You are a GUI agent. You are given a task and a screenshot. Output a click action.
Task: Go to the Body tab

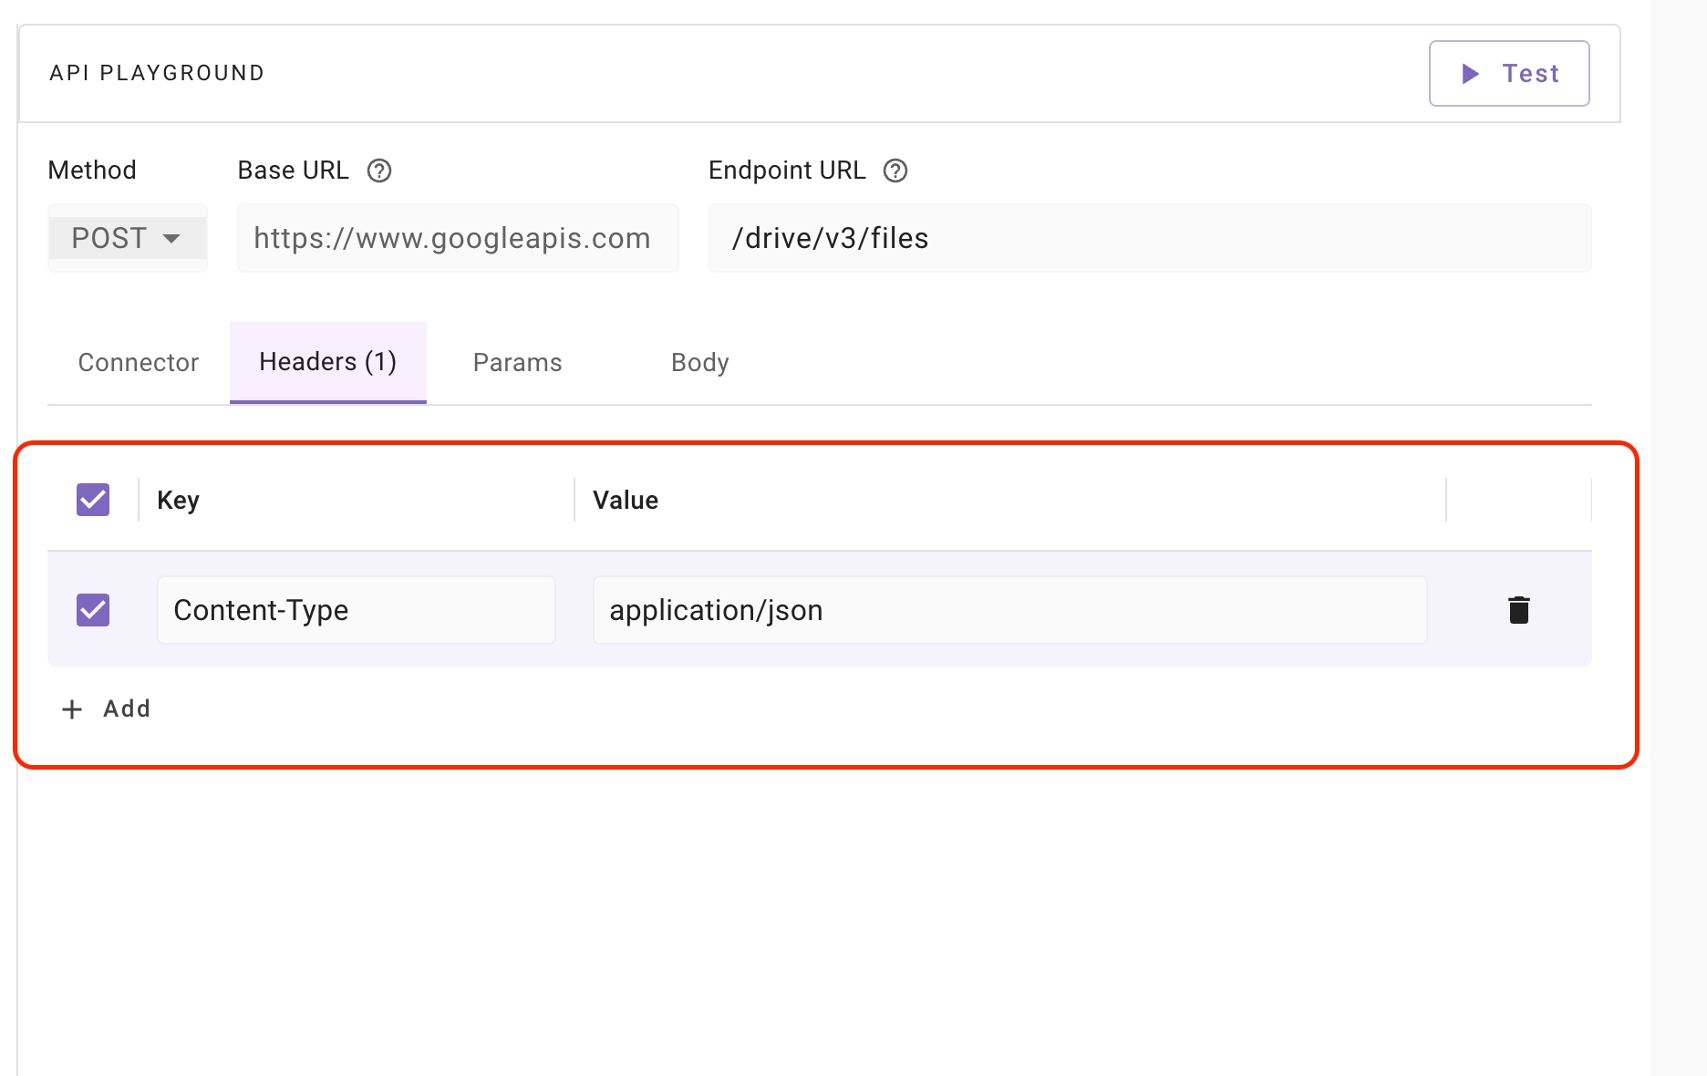(699, 362)
